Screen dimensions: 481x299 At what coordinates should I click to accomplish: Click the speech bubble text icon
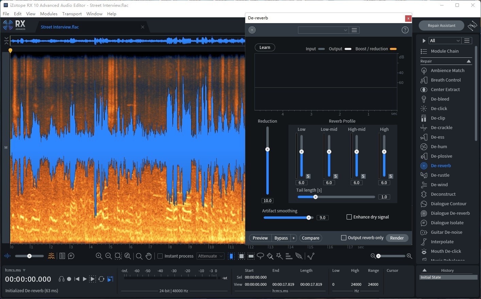tap(71, 256)
